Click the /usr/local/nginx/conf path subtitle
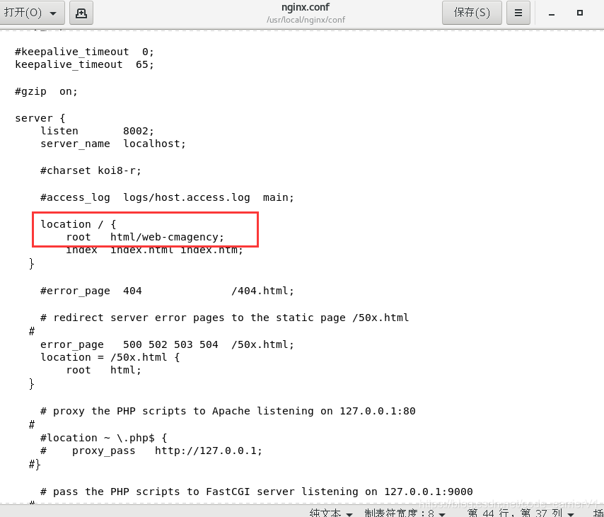Screen dimensions: 604x517 pos(306,20)
